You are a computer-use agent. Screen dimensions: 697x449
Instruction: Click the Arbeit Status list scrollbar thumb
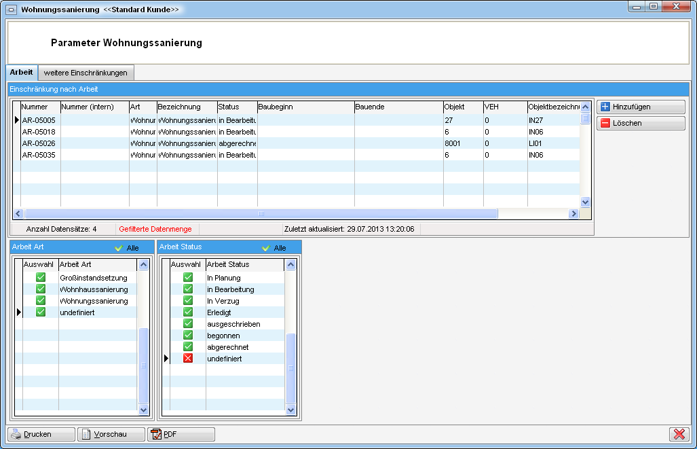point(290,368)
